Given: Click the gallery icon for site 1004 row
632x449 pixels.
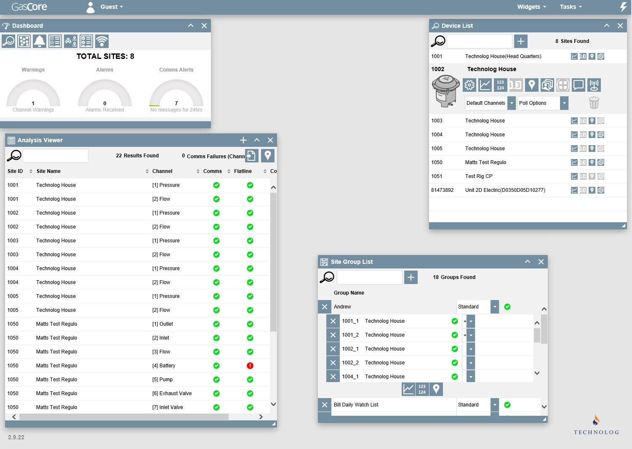Looking at the screenshot, I should (x=601, y=135).
